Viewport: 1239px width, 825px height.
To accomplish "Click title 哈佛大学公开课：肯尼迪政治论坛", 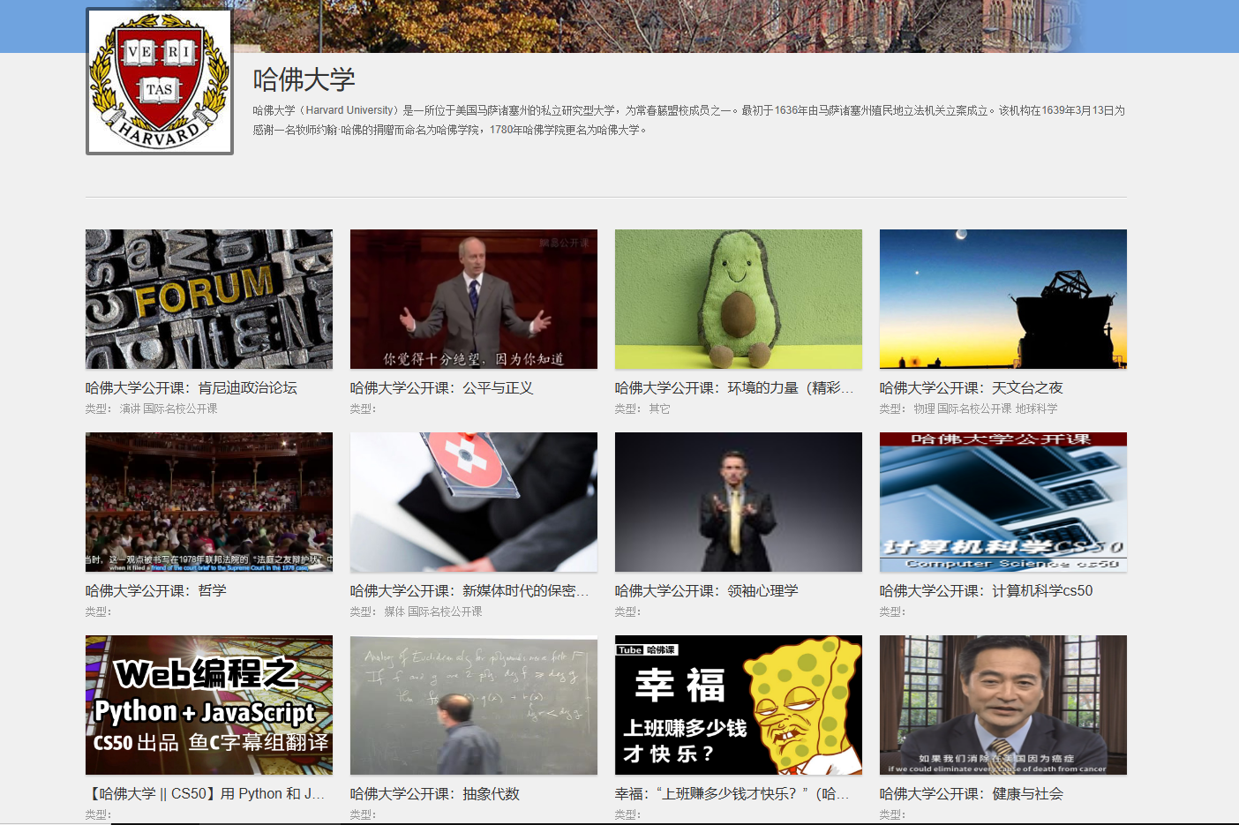I will click(191, 388).
